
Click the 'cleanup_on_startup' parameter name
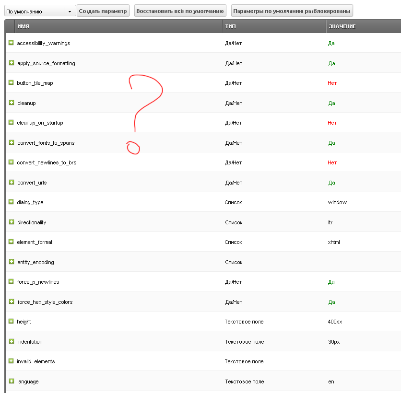point(40,123)
